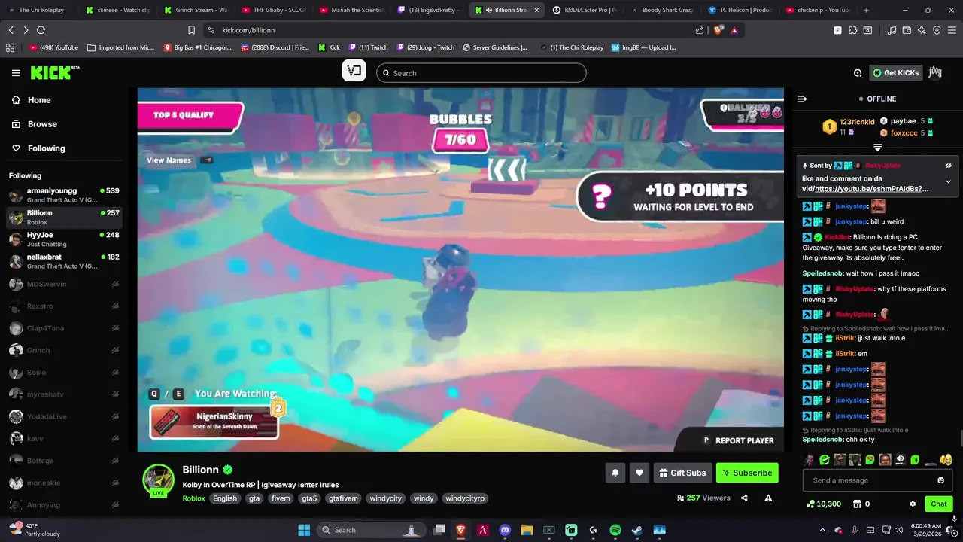The height and width of the screenshot is (542, 963).
Task: Hide the pinned message
Action: click(x=949, y=165)
